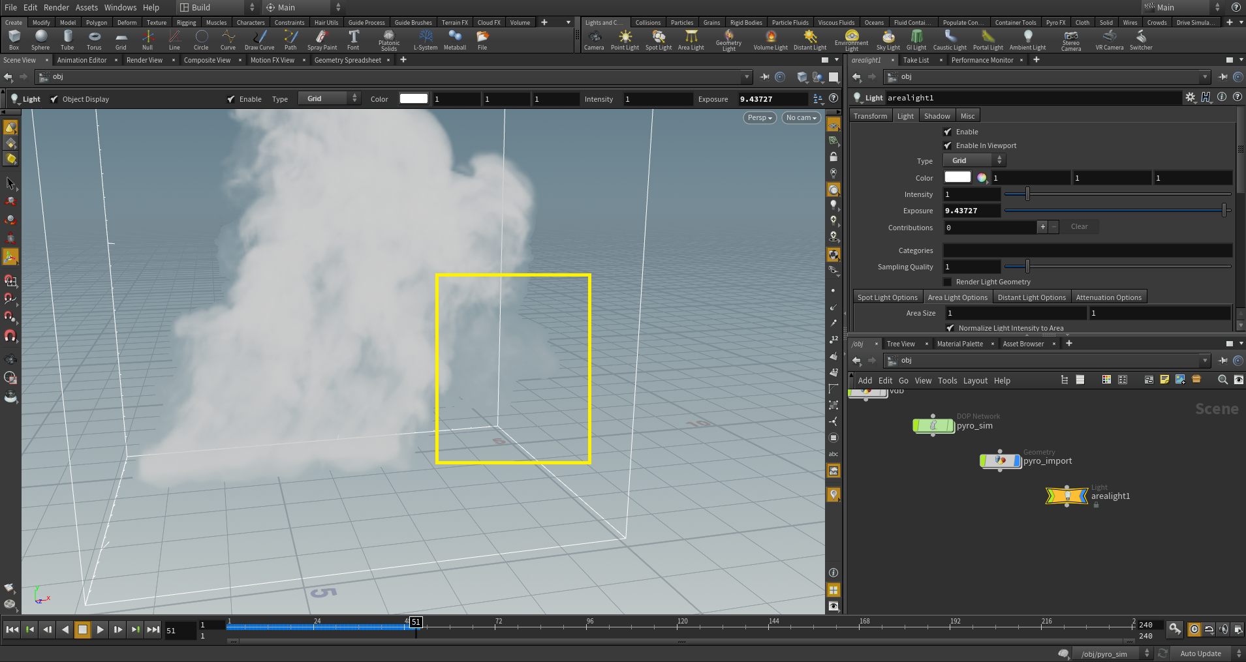Open the No cam camera menu

coord(801,117)
